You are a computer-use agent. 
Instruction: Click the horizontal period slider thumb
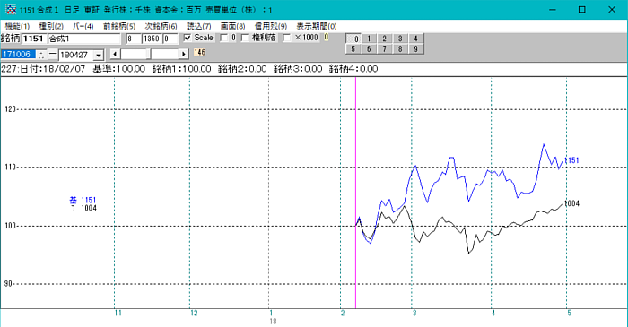(149, 54)
